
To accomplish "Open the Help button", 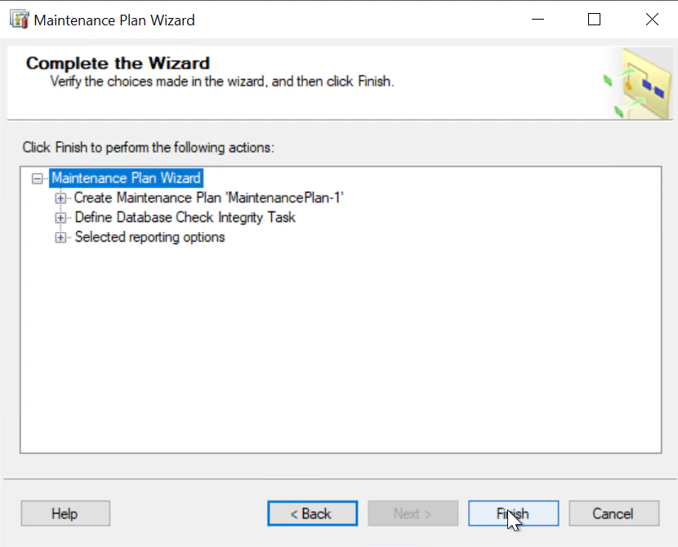I will (x=65, y=514).
